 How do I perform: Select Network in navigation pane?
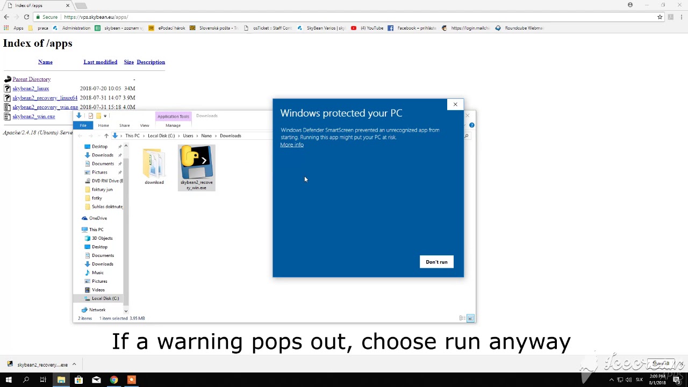(x=94, y=310)
